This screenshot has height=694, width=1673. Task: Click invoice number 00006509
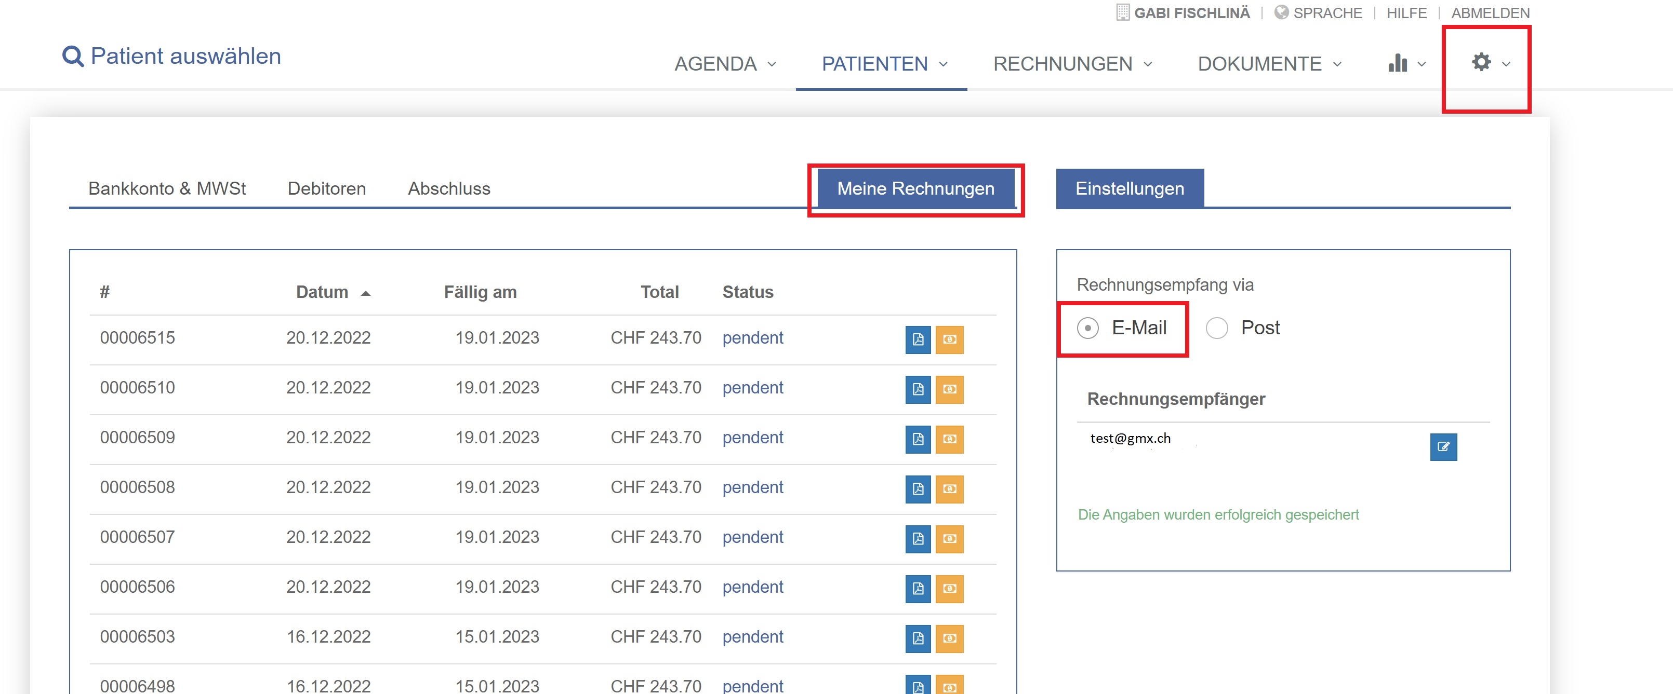[137, 438]
